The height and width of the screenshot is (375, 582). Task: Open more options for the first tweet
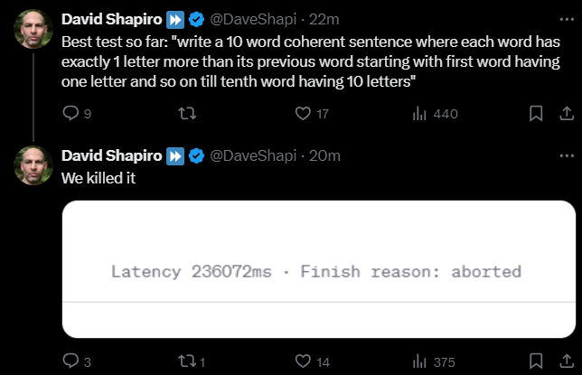click(x=567, y=19)
